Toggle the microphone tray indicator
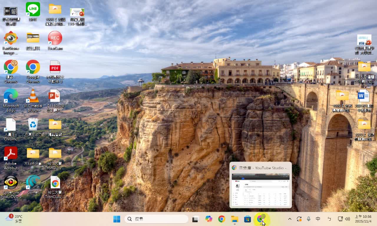 coord(309,219)
